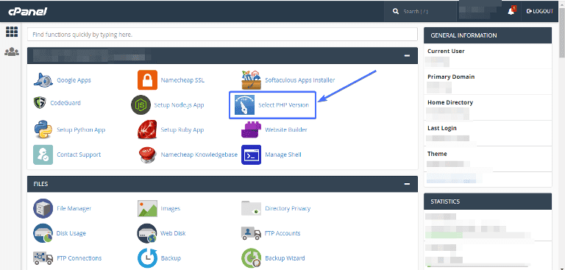Collapse the top Namecheap tools section
Viewport: 565px width, 270px height.
407,56
